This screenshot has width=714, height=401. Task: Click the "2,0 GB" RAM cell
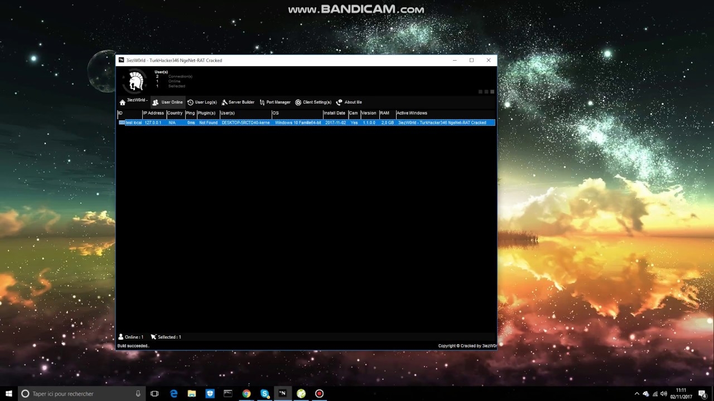tap(388, 123)
